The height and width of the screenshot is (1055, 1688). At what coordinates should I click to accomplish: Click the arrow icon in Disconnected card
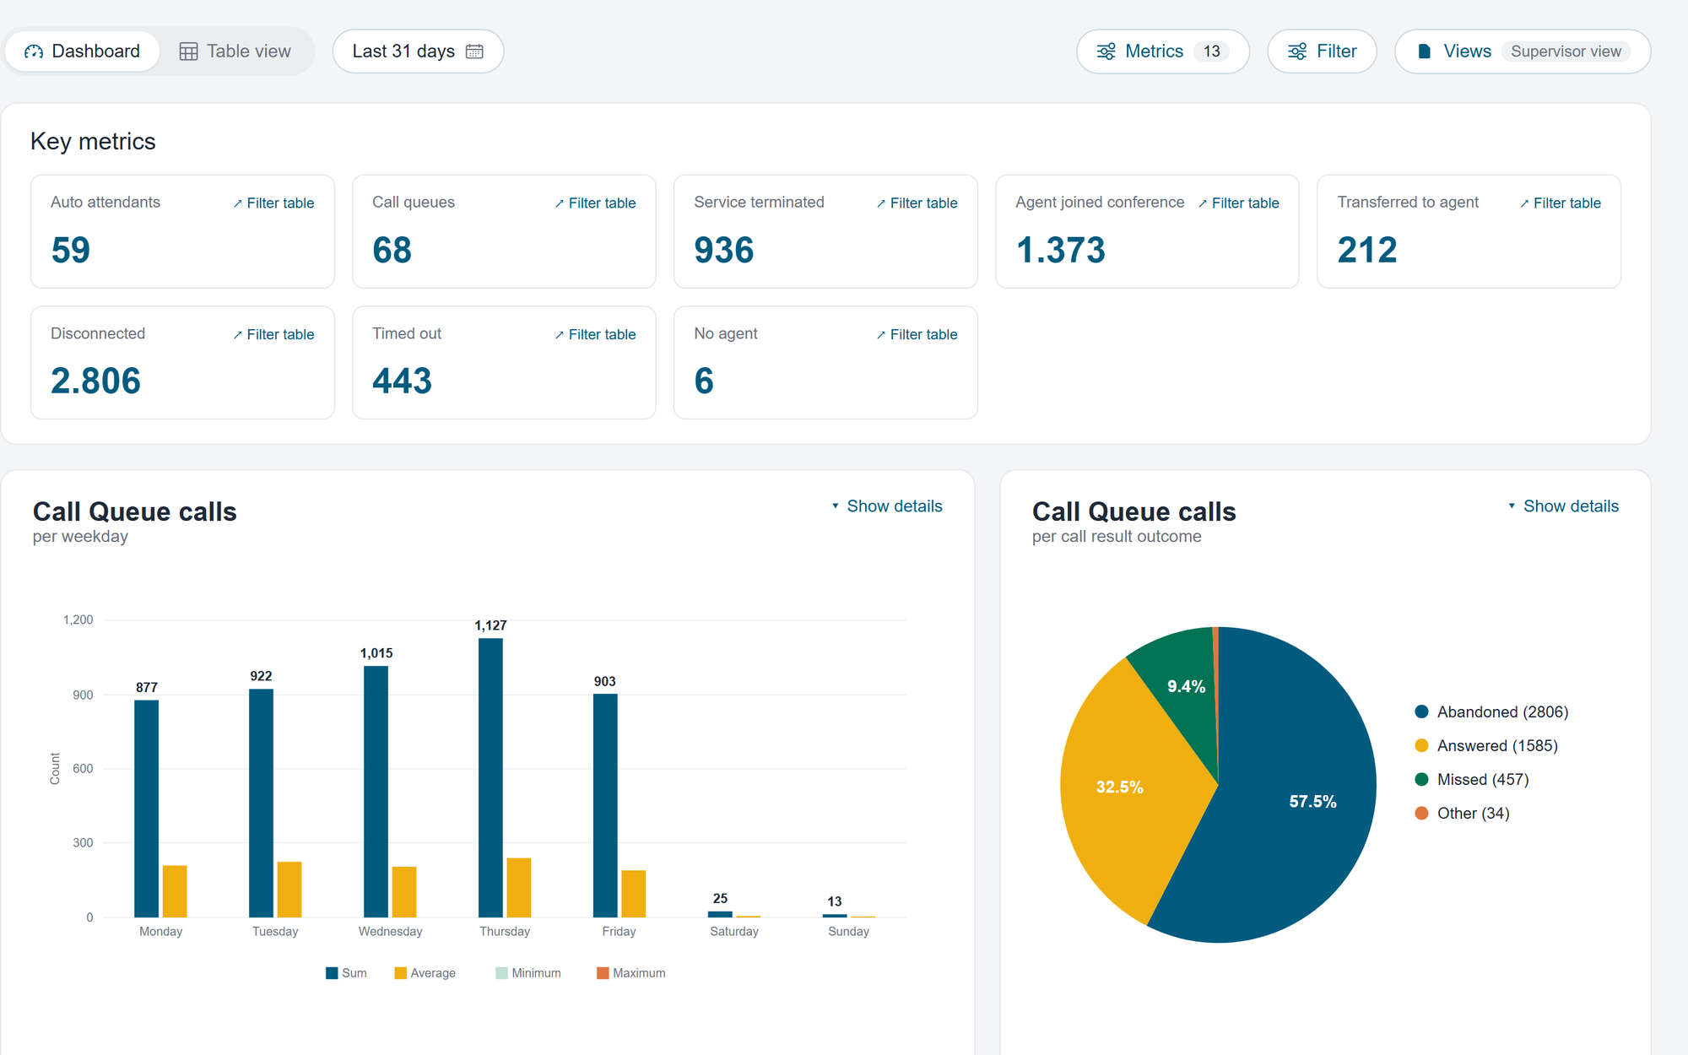point(238,335)
